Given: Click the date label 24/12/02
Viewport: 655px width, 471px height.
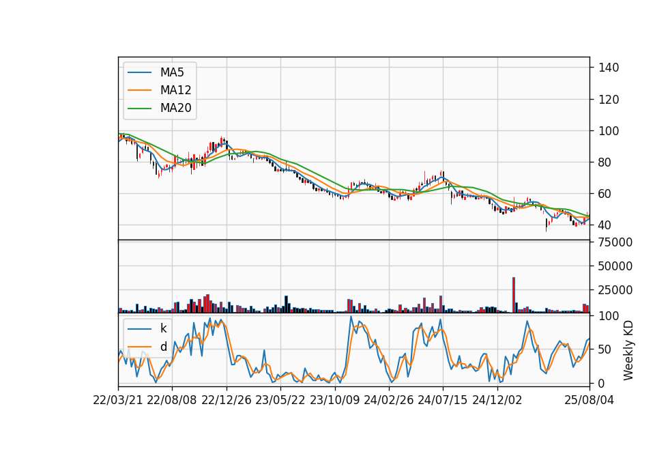Looking at the screenshot, I should [x=497, y=400].
